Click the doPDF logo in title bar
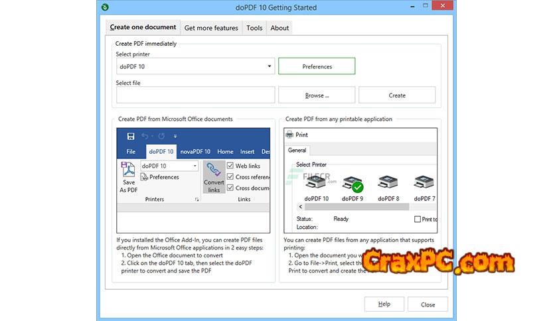Image resolution: width=555 pixels, height=321 pixels. click(106, 7)
